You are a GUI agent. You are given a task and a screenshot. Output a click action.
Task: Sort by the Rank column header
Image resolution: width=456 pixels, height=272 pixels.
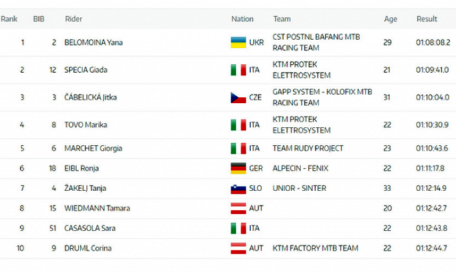(9, 19)
